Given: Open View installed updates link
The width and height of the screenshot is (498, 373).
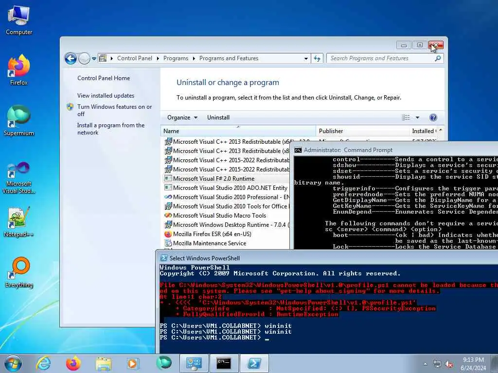Looking at the screenshot, I should pos(106,96).
